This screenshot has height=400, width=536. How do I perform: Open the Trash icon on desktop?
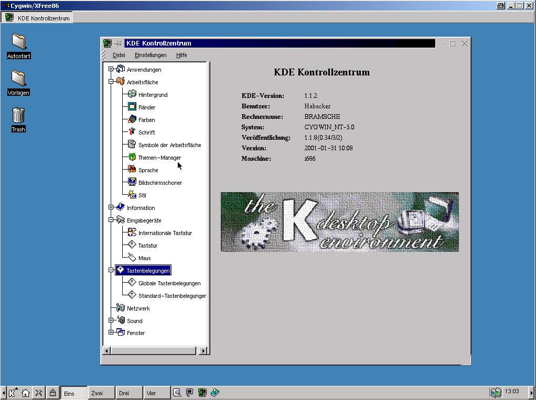point(18,115)
